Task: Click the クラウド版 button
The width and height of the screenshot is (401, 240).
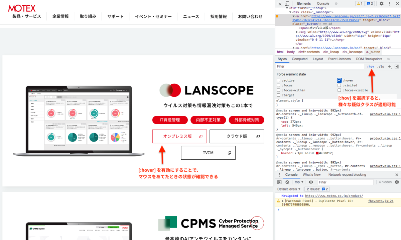Action: pyautogui.click(x=237, y=137)
